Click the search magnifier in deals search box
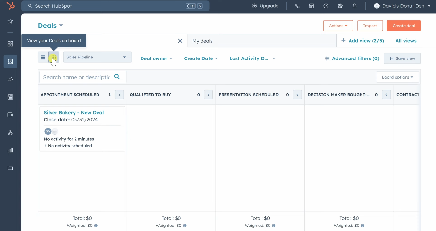The height and width of the screenshot is (231, 436). (x=117, y=77)
